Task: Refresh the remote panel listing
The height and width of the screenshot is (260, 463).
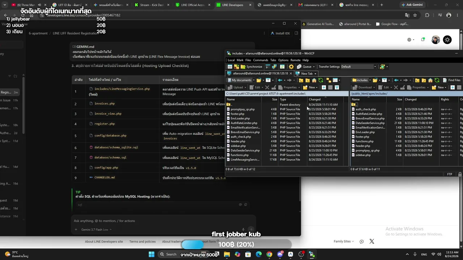Action: 437,80
